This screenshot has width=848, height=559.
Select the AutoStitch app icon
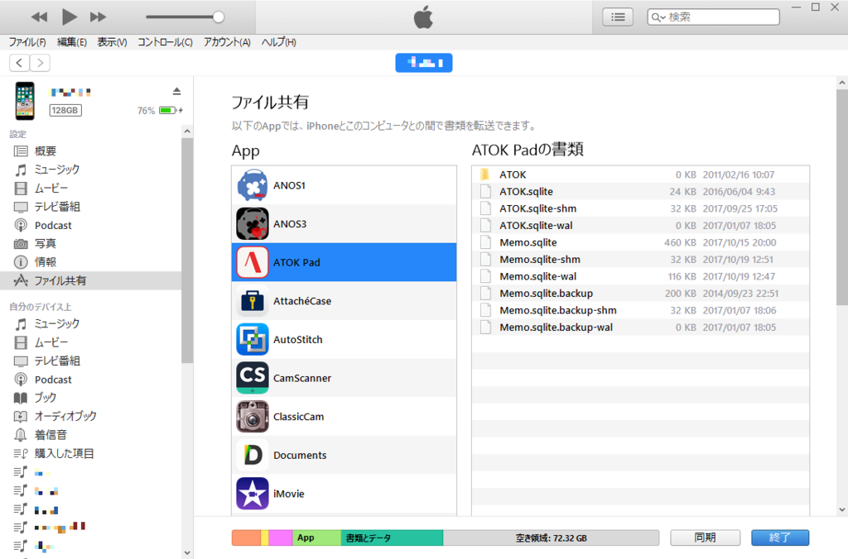(252, 340)
